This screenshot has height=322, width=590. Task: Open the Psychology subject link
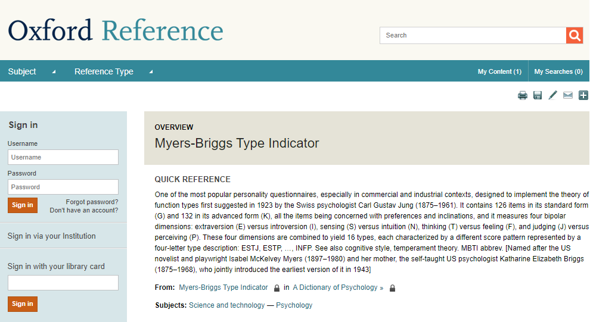[x=294, y=305]
